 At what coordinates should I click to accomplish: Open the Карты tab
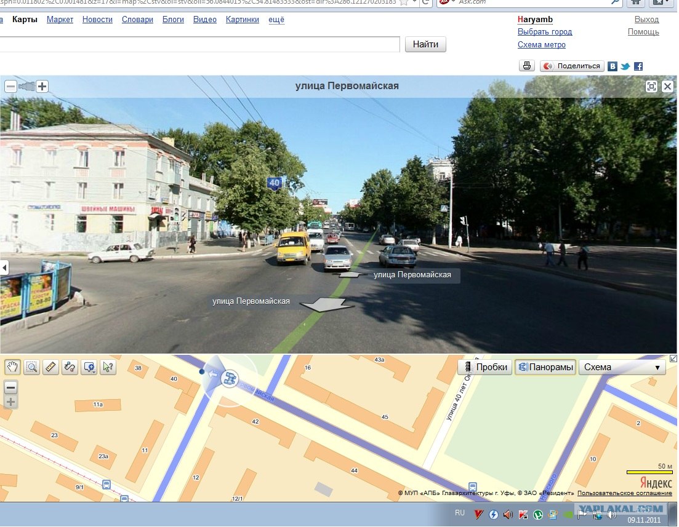(x=25, y=20)
